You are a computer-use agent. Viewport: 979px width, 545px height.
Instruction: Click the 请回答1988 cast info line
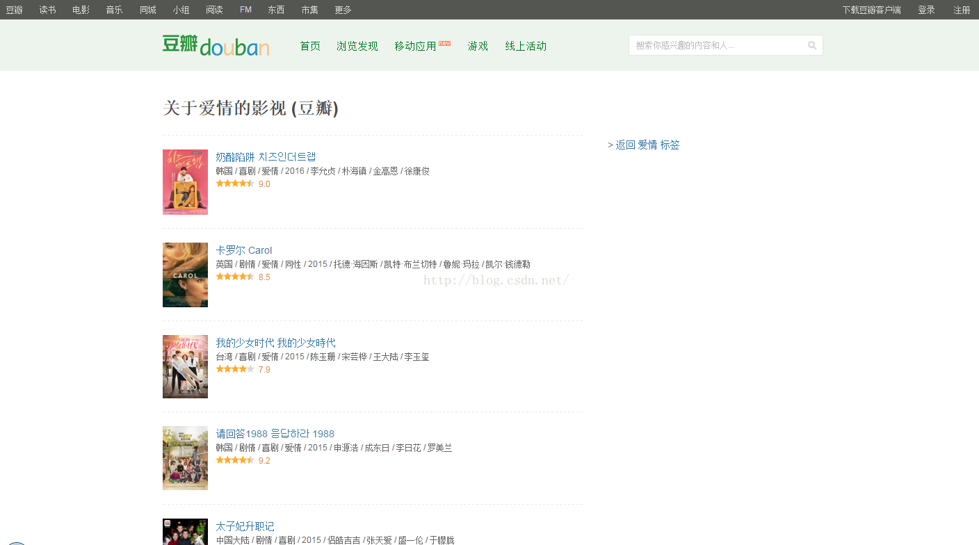tap(334, 448)
